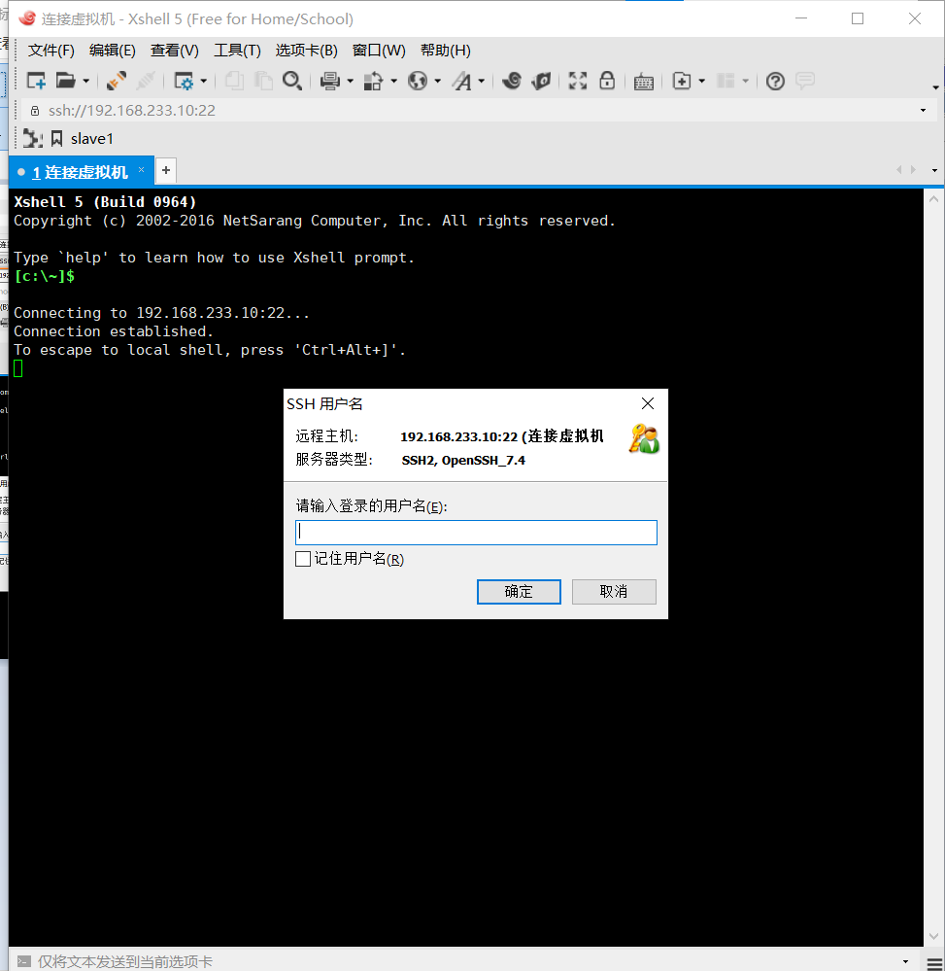The image size is (945, 971).
Task: Click the file transfer icon
Action: (x=373, y=81)
